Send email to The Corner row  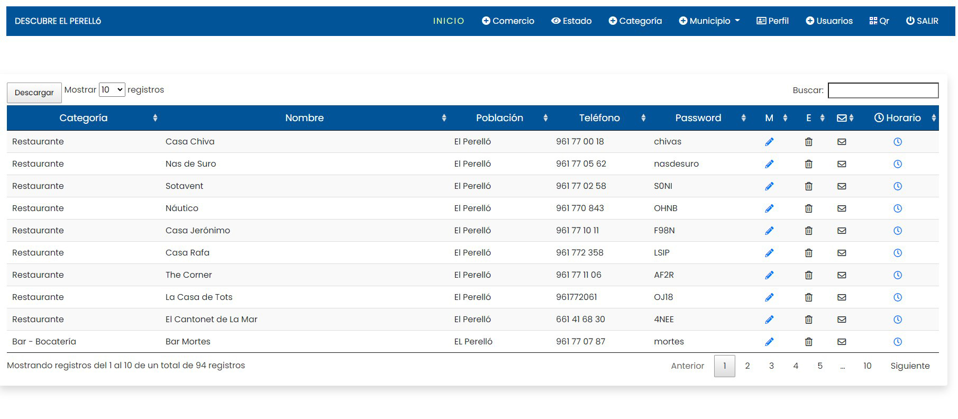click(842, 275)
